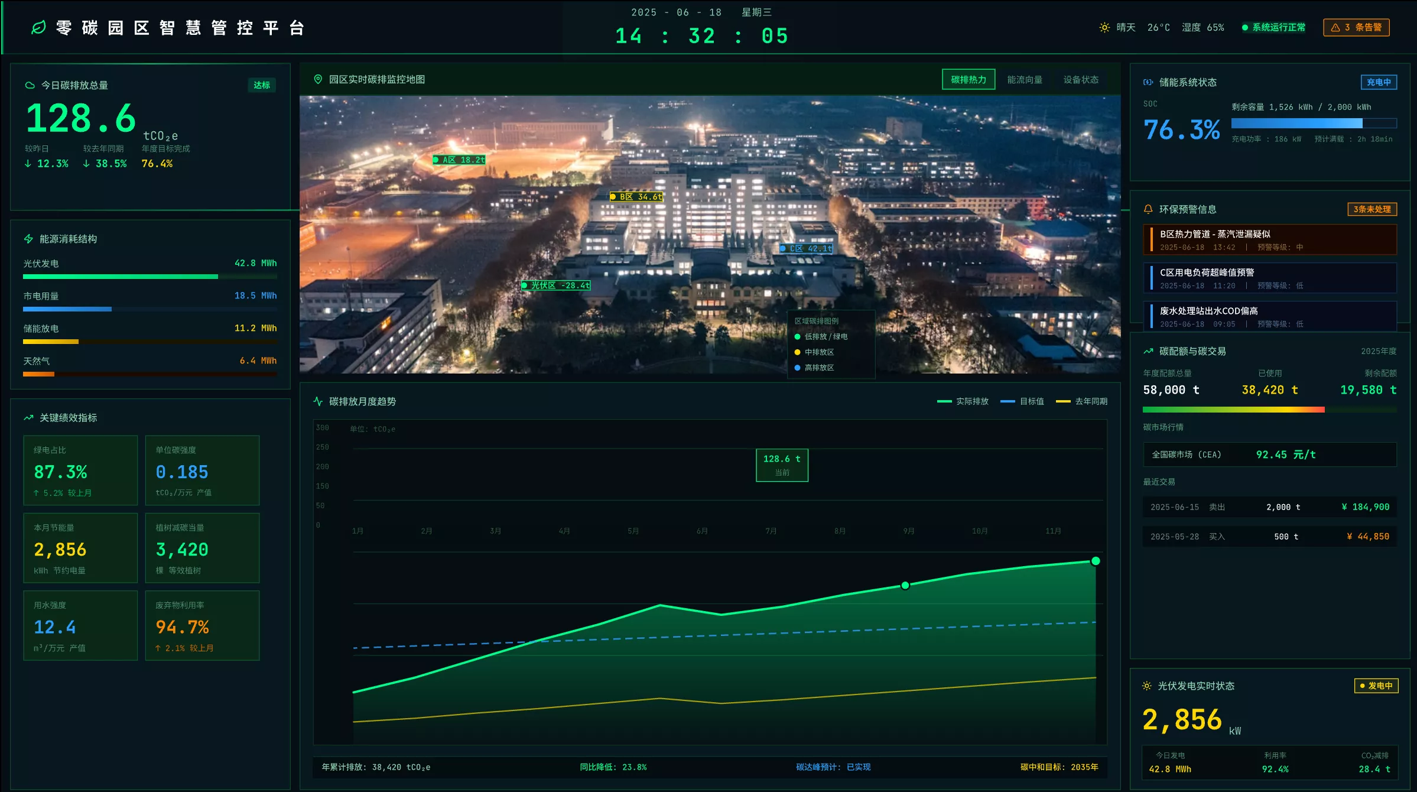Open the 废弃物利用率 94.7% KPI card
Viewport: 1417px width, 792px height.
coord(202,625)
